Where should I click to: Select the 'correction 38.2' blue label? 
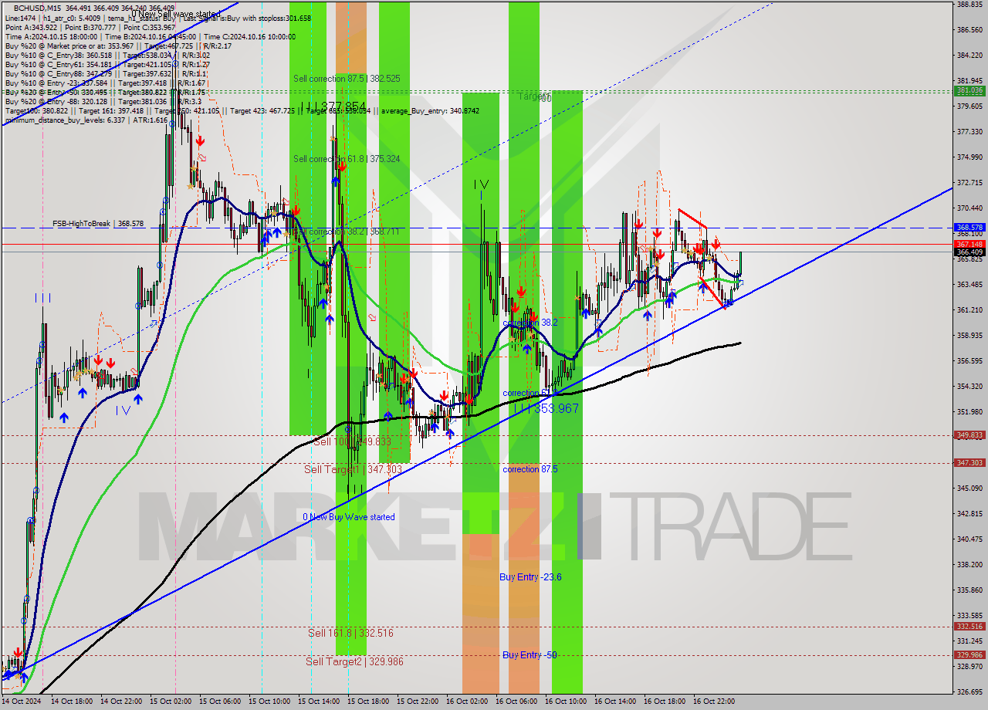[530, 323]
